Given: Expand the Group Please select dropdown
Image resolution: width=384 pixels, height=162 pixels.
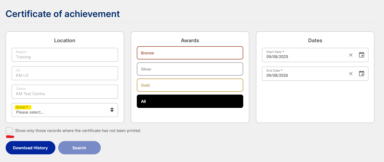Looking at the screenshot, I should 65,110.
